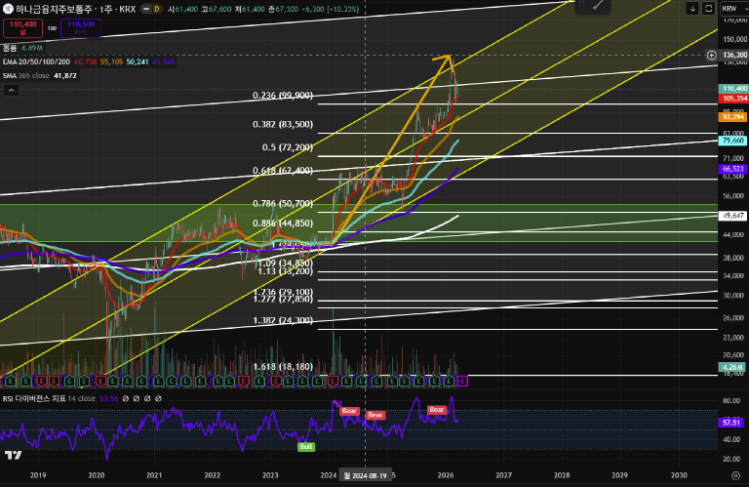The height and width of the screenshot is (487, 749).
Task: Click the magenta E earnings marker
Action: [462, 381]
